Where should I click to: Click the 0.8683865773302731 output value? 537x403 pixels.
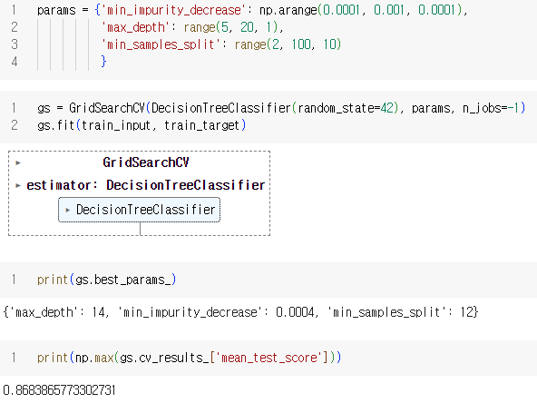[59, 390]
